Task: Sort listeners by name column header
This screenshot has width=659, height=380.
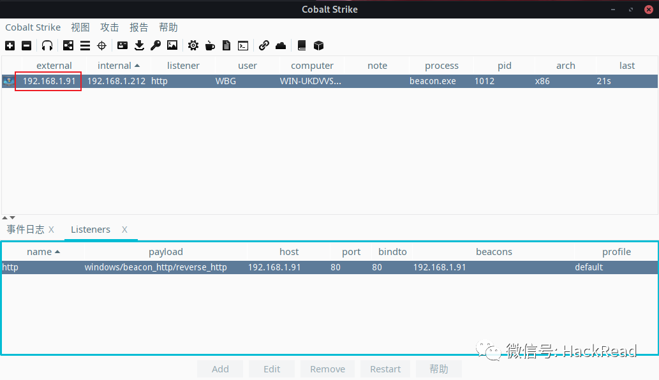Action: point(43,251)
